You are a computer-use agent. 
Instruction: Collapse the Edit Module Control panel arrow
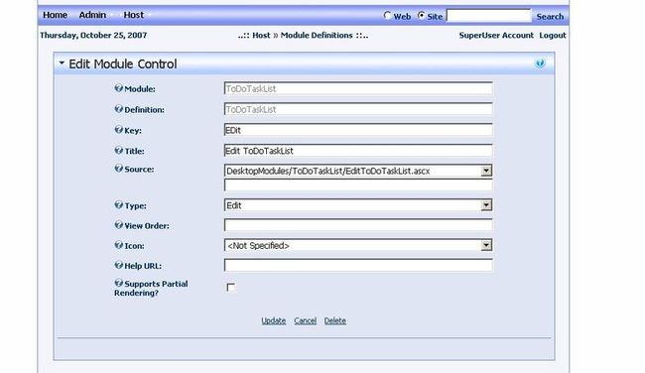point(62,62)
